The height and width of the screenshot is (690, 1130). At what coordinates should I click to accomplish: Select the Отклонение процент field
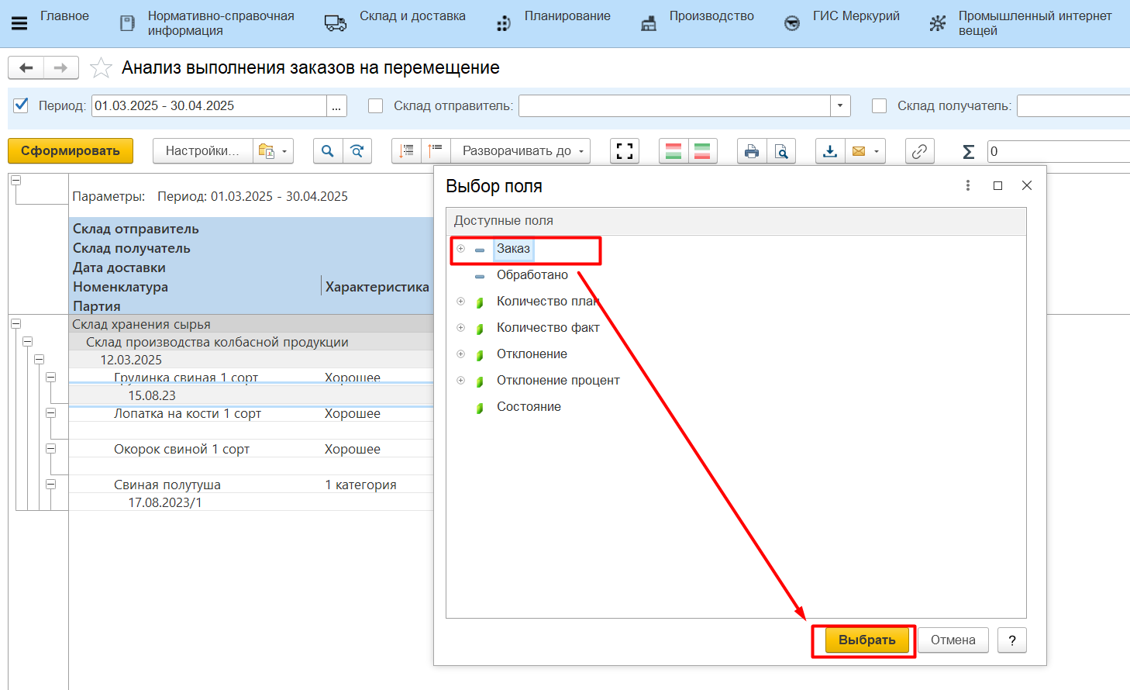558,381
